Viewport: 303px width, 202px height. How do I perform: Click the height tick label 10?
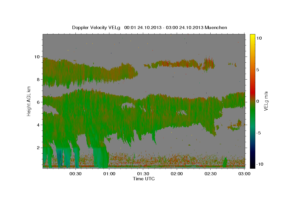pyautogui.click(x=37, y=57)
